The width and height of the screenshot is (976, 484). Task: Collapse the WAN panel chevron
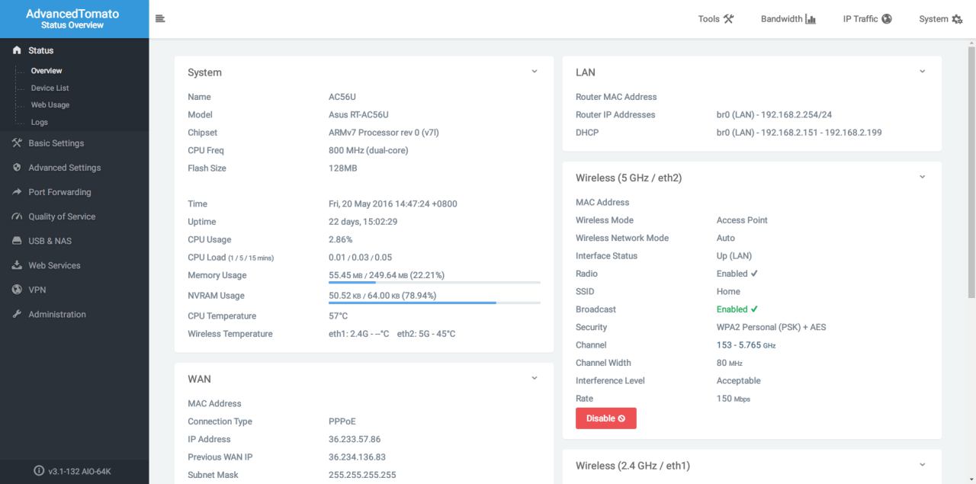(x=534, y=378)
